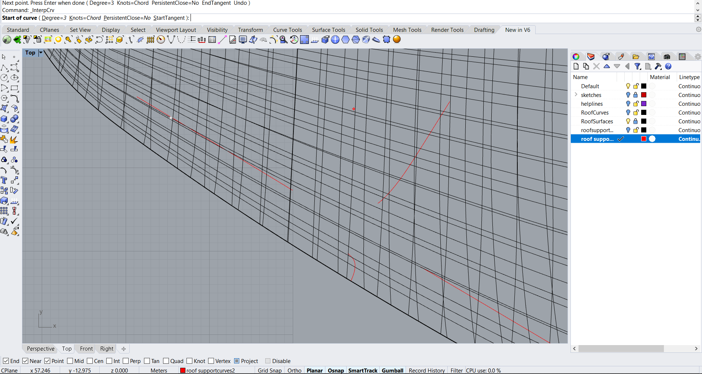The image size is (702, 374).
Task: Click the layer panel Help question icon
Action: [x=668, y=66]
